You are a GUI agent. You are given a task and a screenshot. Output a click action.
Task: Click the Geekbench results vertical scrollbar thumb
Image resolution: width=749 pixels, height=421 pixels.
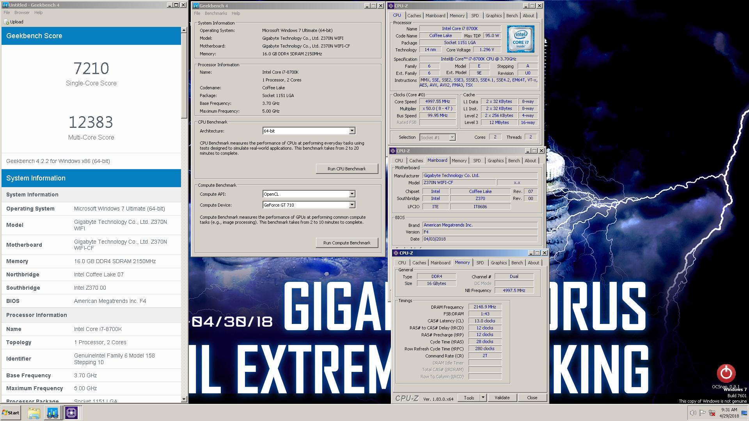184,76
